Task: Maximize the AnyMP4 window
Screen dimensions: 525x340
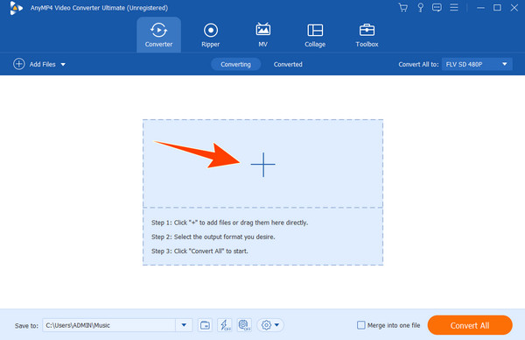Action: coord(498,7)
